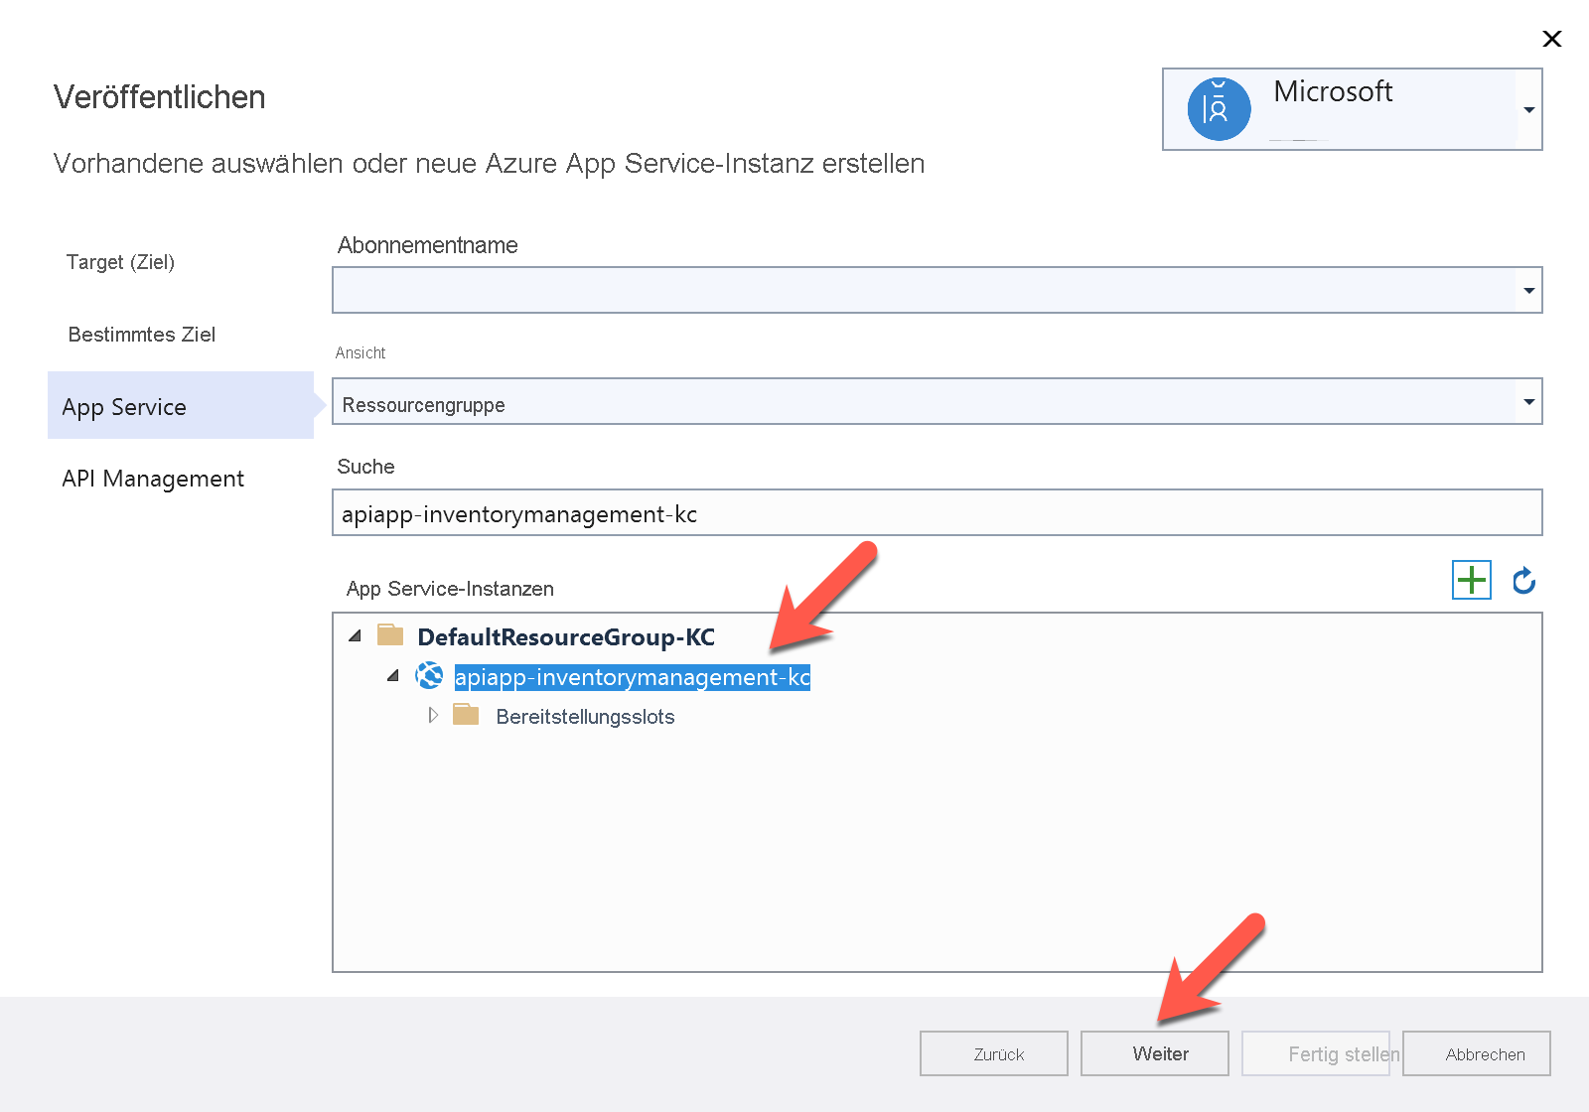The image size is (1589, 1112).
Task: Close the Veröffentlichen dialog with X
Action: click(x=1551, y=39)
